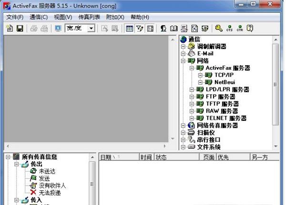Click the preview pane horizontal scroll right arrow

tap(165, 146)
